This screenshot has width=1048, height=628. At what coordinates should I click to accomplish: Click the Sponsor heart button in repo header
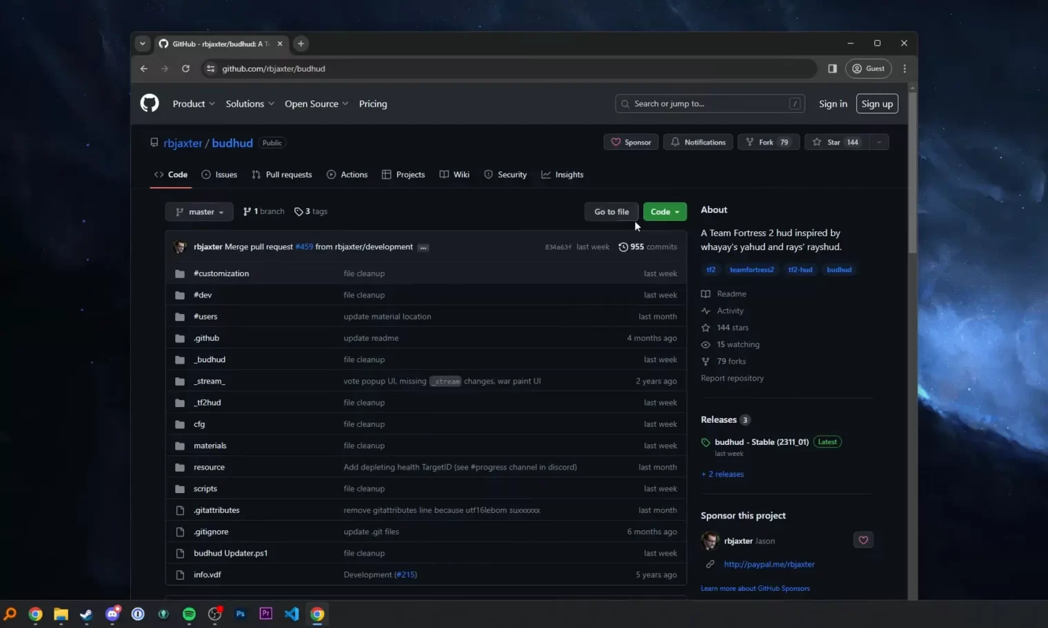click(631, 143)
